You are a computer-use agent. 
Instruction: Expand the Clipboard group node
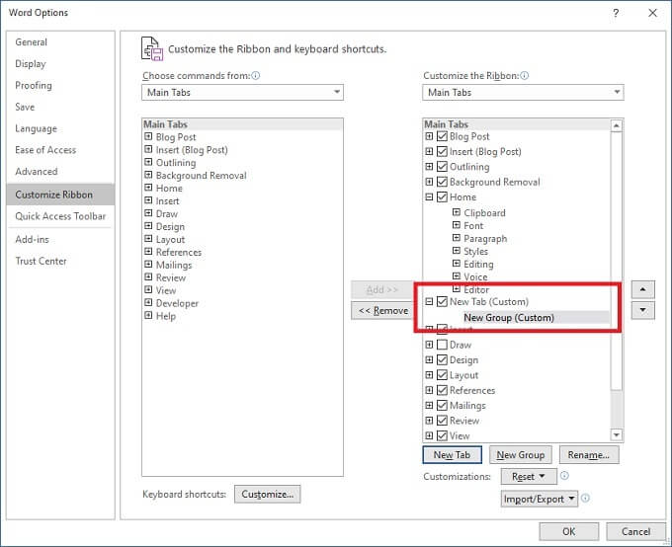pos(457,212)
